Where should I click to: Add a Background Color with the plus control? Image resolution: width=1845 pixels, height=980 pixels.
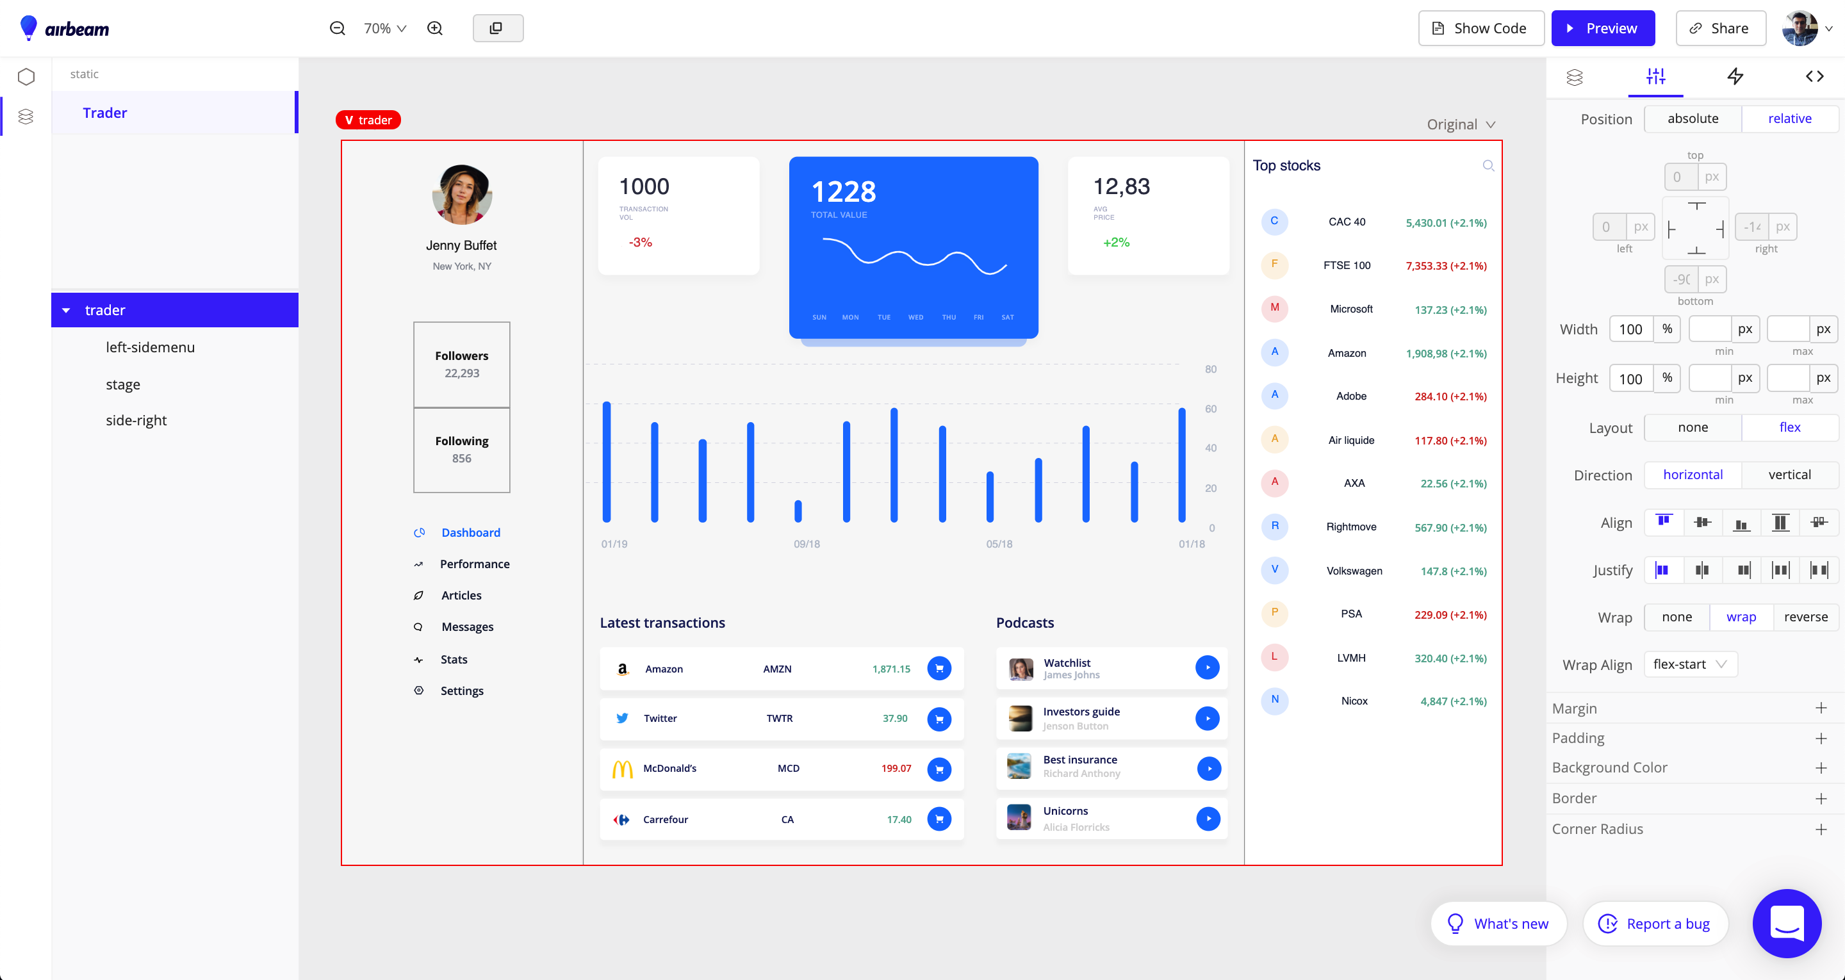click(x=1822, y=767)
